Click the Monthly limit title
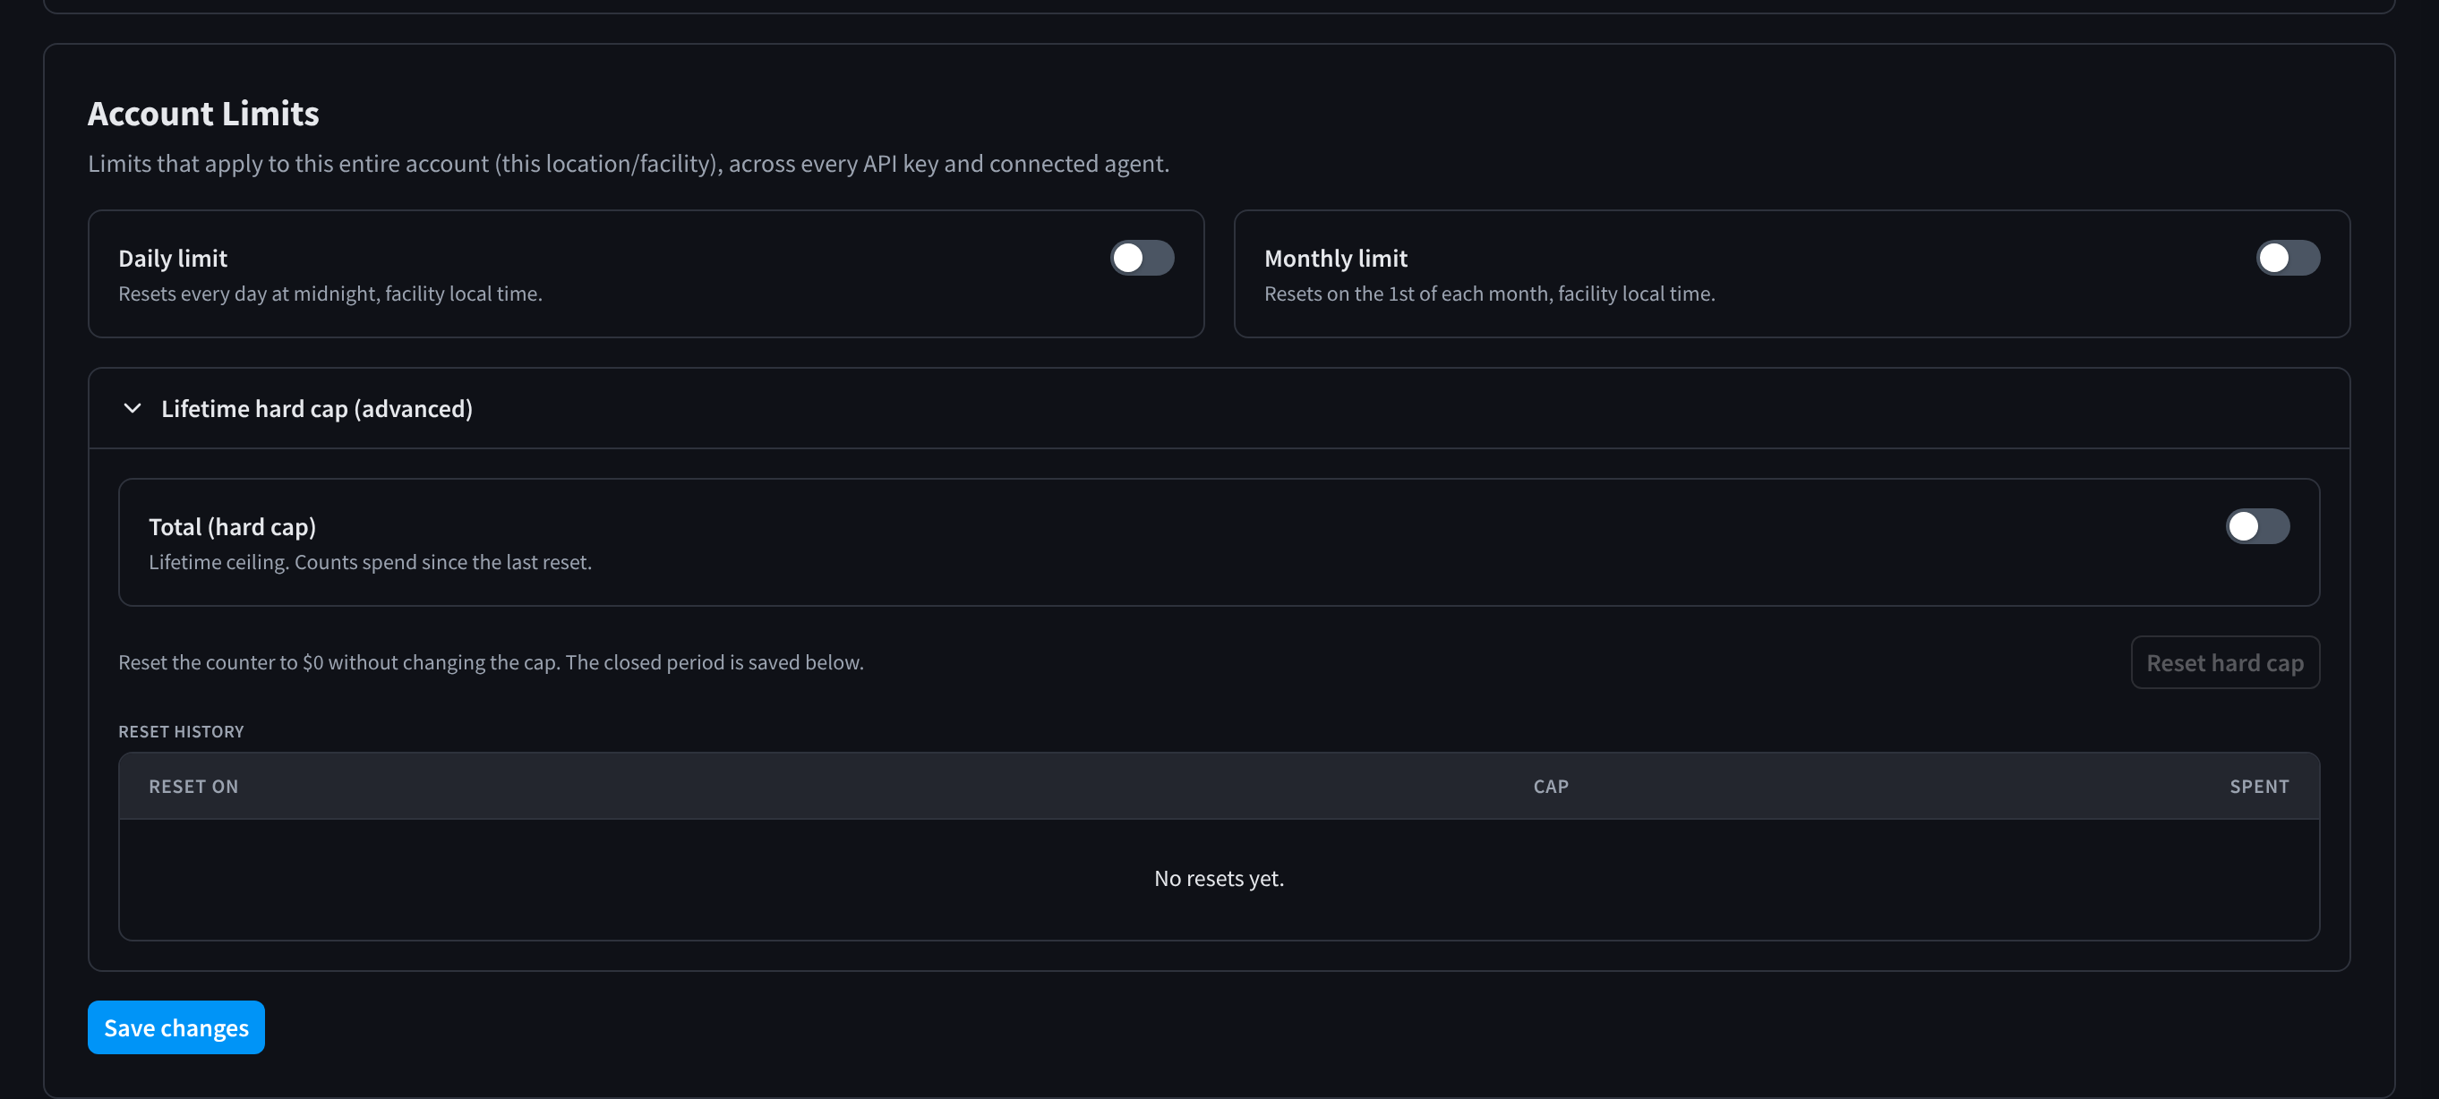The width and height of the screenshot is (2439, 1099). point(1335,259)
